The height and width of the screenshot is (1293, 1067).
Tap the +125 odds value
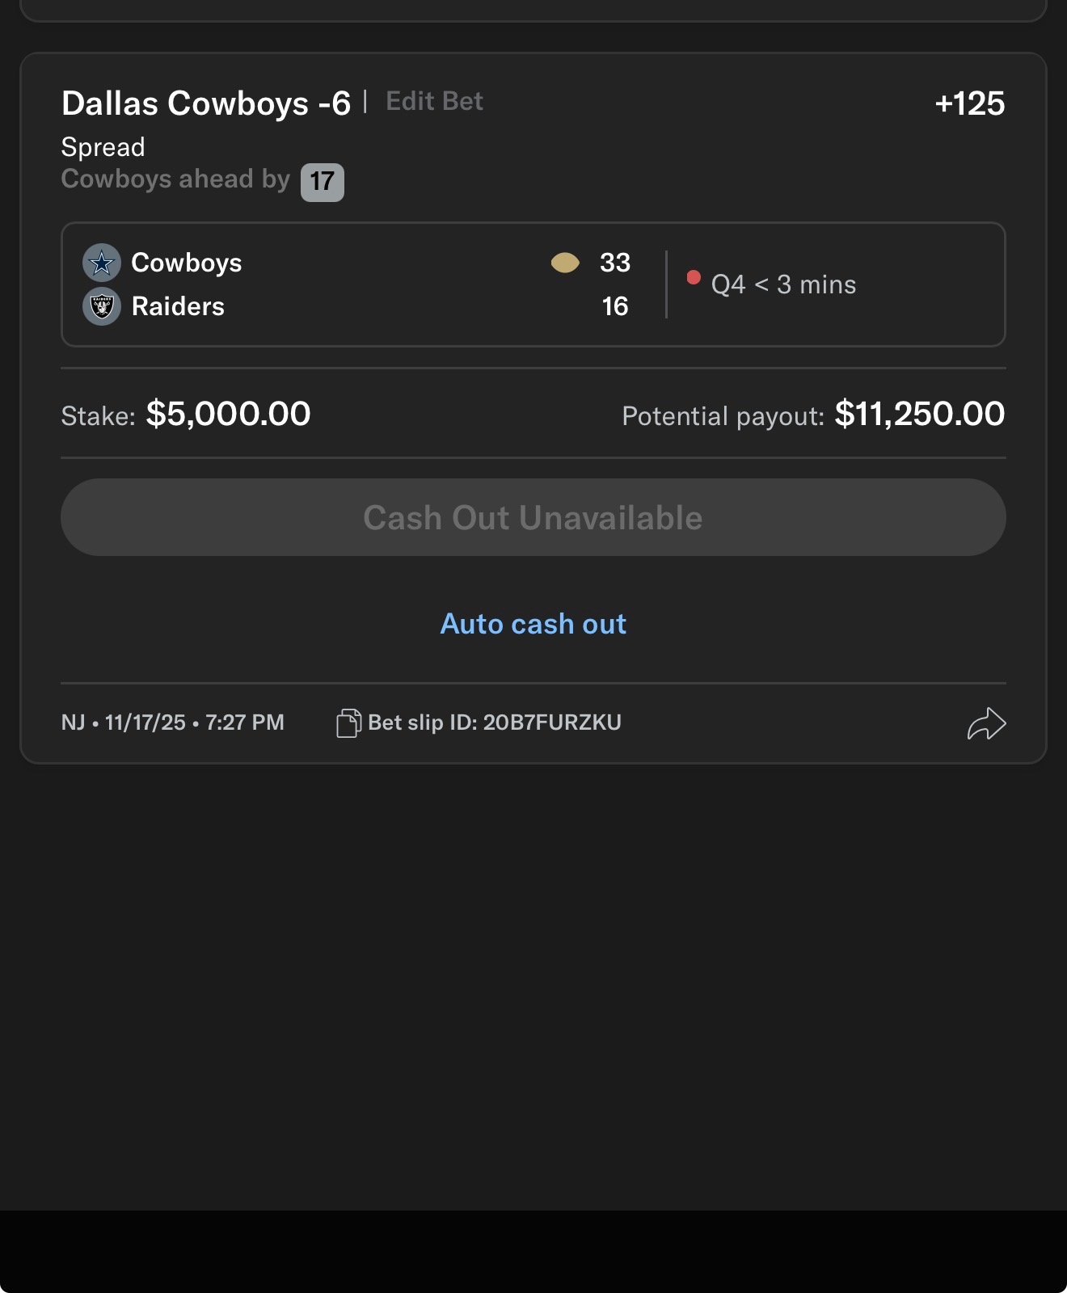click(x=969, y=103)
